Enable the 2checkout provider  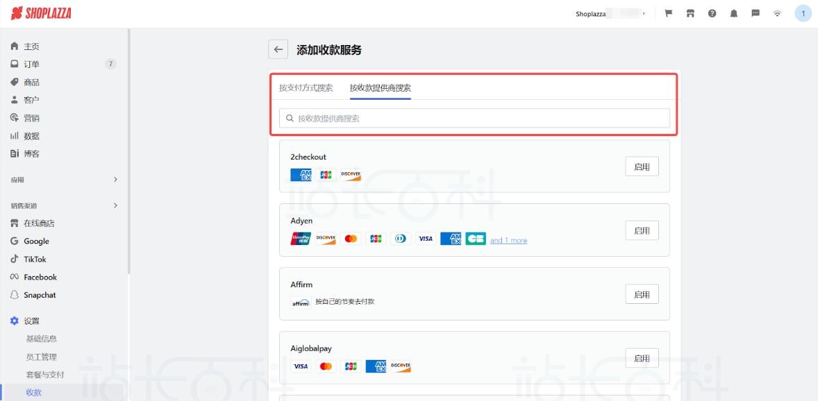pos(642,167)
